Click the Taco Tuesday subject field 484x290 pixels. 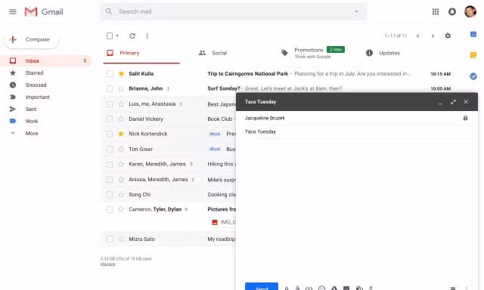358,131
